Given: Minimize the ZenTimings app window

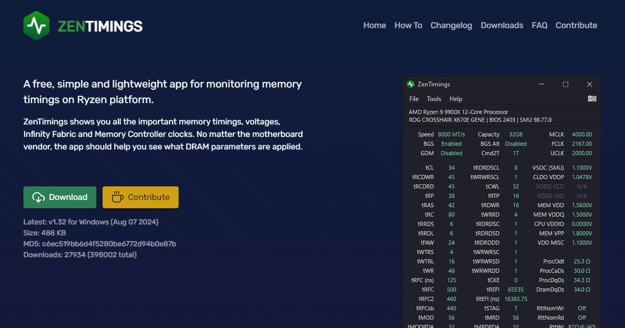Looking at the screenshot, I should coord(542,84).
